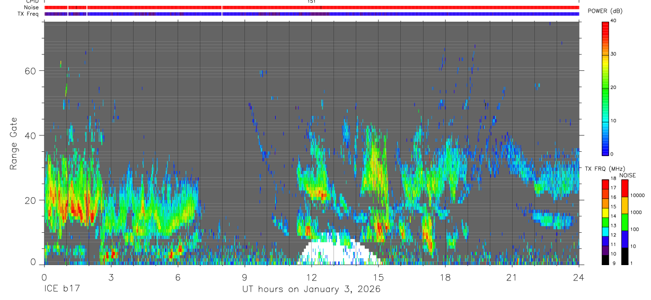Click the POWER (dB) color scale bar
651x300 pixels.
click(605, 88)
